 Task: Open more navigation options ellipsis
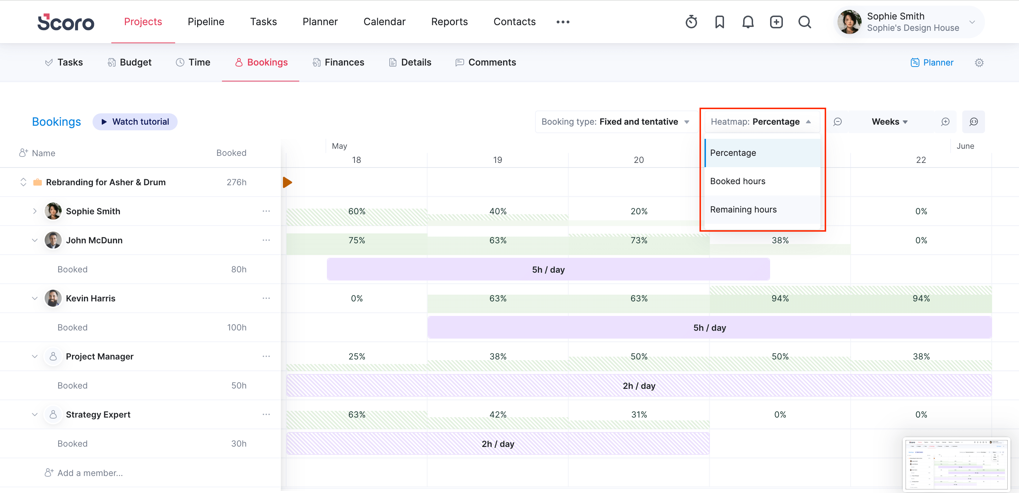pos(563,22)
